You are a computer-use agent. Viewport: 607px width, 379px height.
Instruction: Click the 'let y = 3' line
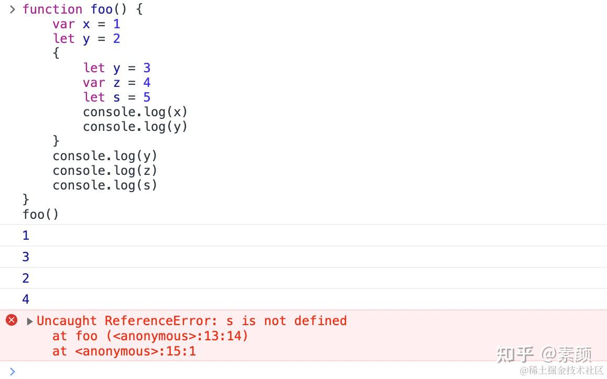116,68
